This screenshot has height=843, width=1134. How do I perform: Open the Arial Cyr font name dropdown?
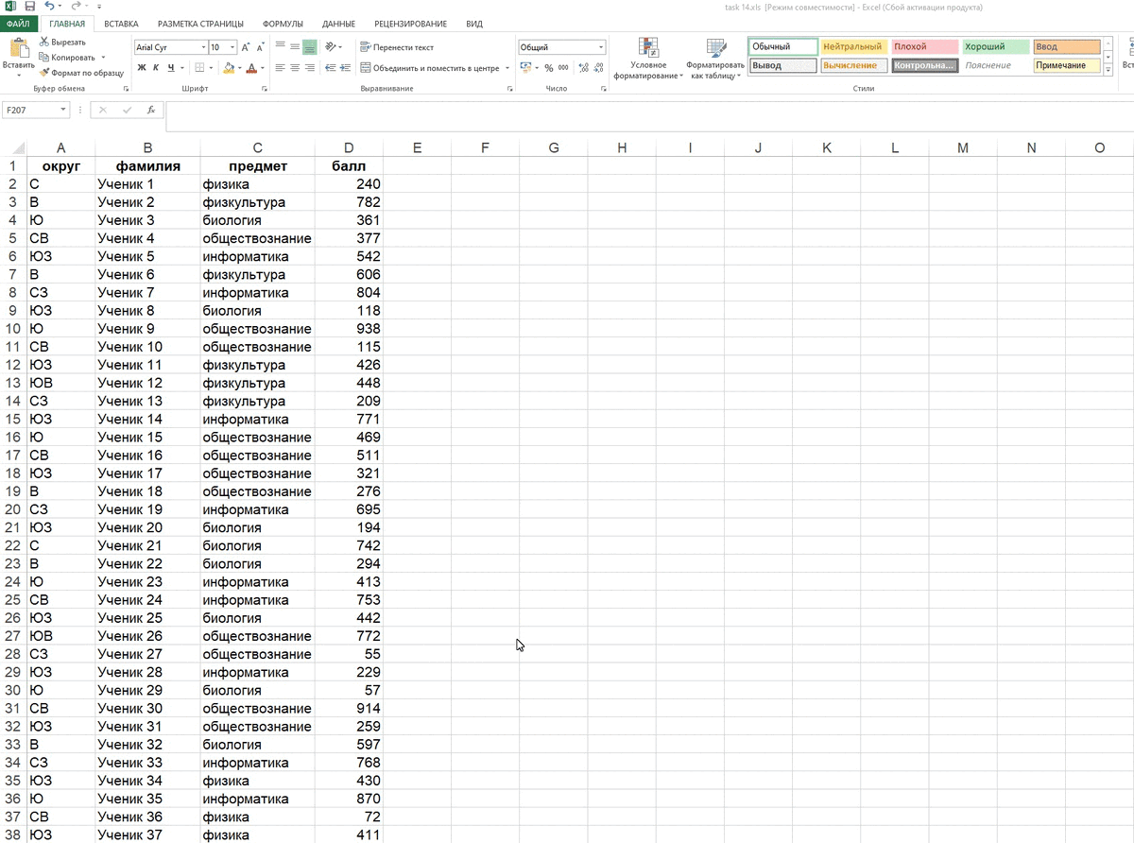[x=203, y=47]
